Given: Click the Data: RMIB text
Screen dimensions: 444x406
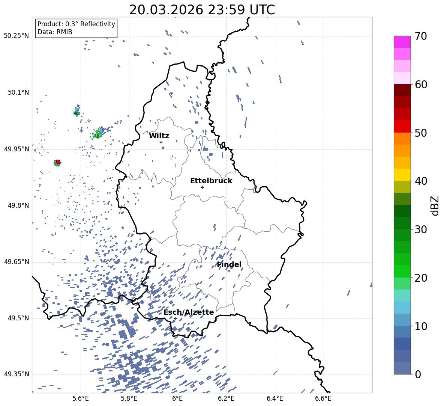Looking at the screenshot, I should coord(55,32).
